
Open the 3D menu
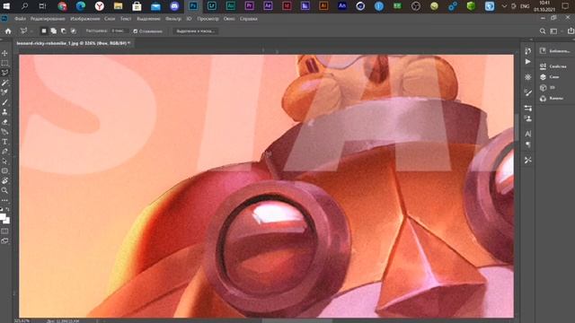(189, 19)
